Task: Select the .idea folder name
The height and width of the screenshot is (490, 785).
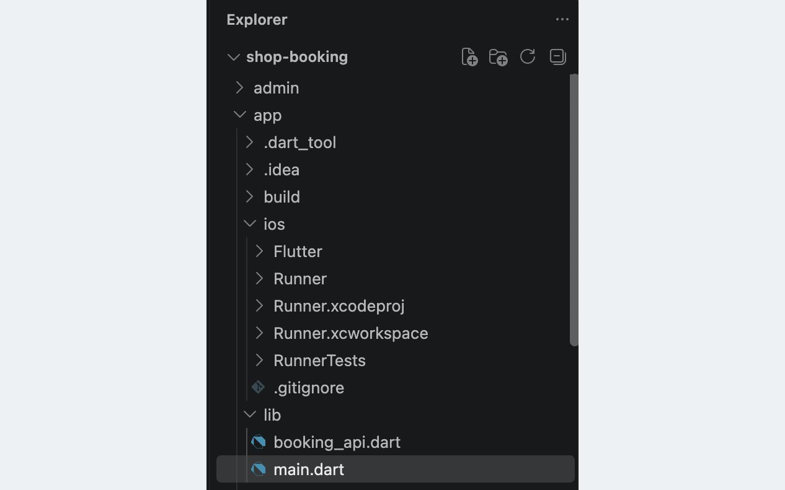Action: point(282,170)
